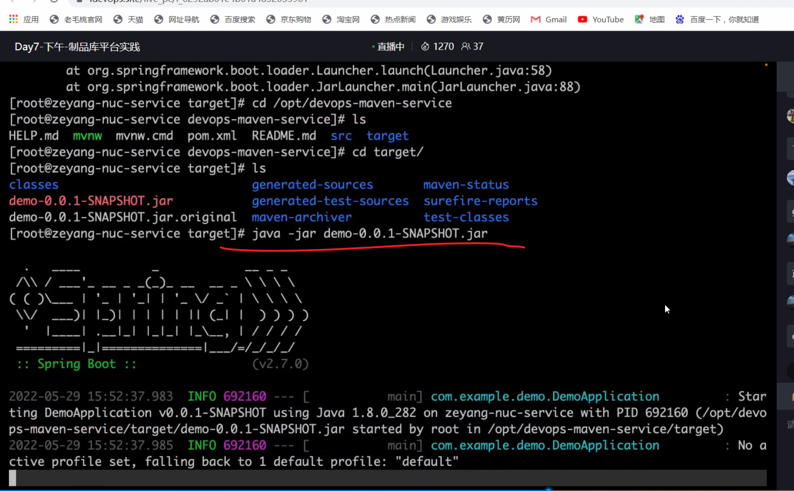Click 'demo-0.0.1-SNAPSHOT.jar' red file name

tap(91, 201)
